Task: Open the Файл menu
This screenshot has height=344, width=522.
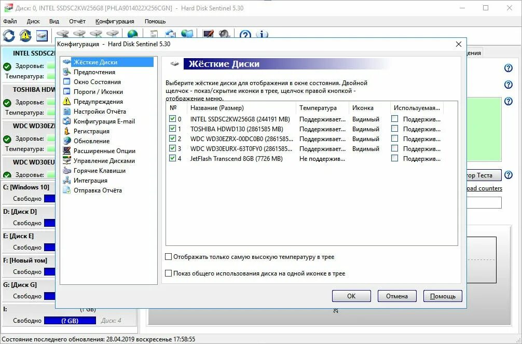Action: coord(10,21)
